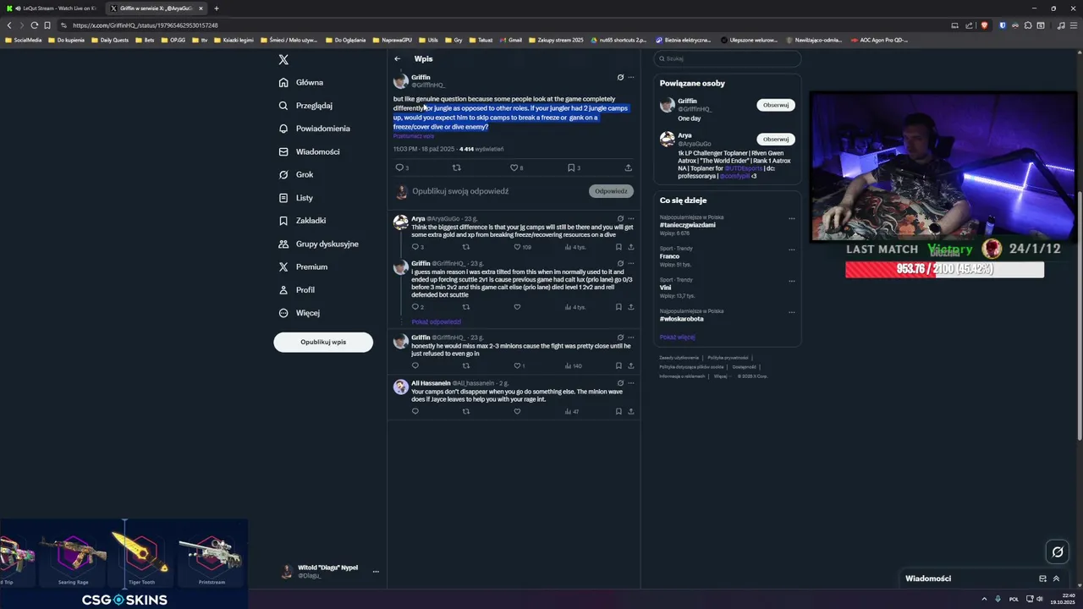The height and width of the screenshot is (609, 1083).
Task: Open the X logo home icon
Action: tap(283, 59)
